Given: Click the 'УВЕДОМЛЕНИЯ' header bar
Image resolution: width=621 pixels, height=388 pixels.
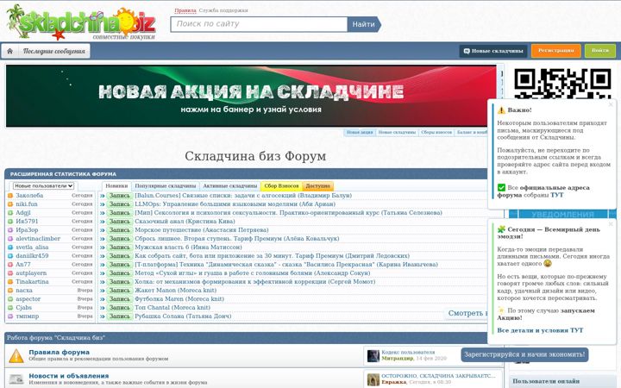Looking at the screenshot, I should click(562, 214).
